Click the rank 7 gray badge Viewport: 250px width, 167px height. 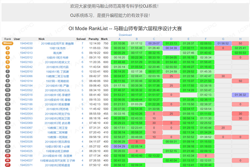click(8, 71)
